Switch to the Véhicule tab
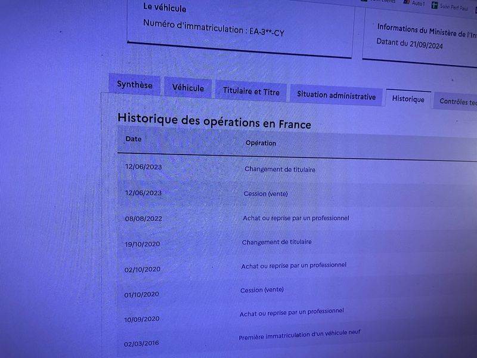The width and height of the screenshot is (477, 358). (188, 88)
